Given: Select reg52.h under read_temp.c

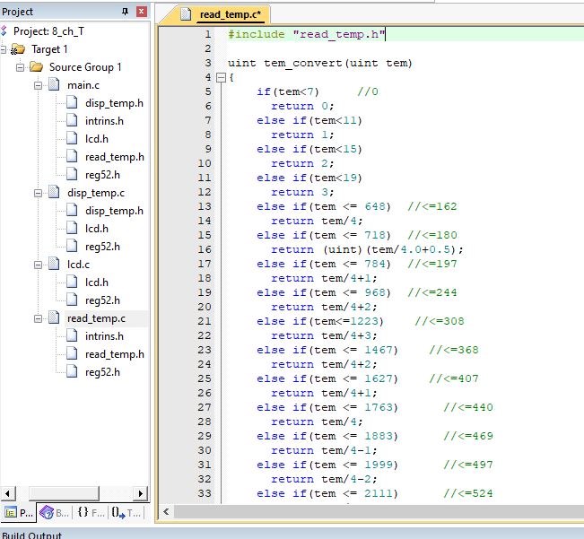Looking at the screenshot, I should (102, 372).
